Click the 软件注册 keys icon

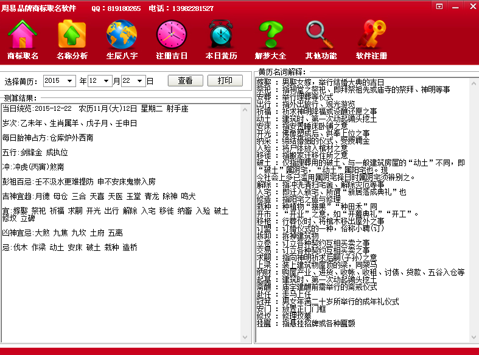(x=371, y=34)
